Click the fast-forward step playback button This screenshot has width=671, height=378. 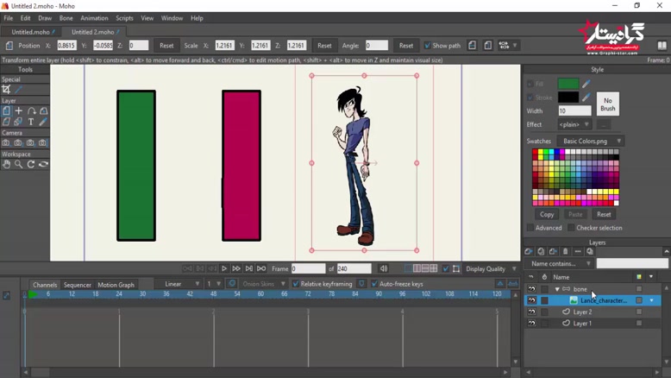[x=236, y=268]
